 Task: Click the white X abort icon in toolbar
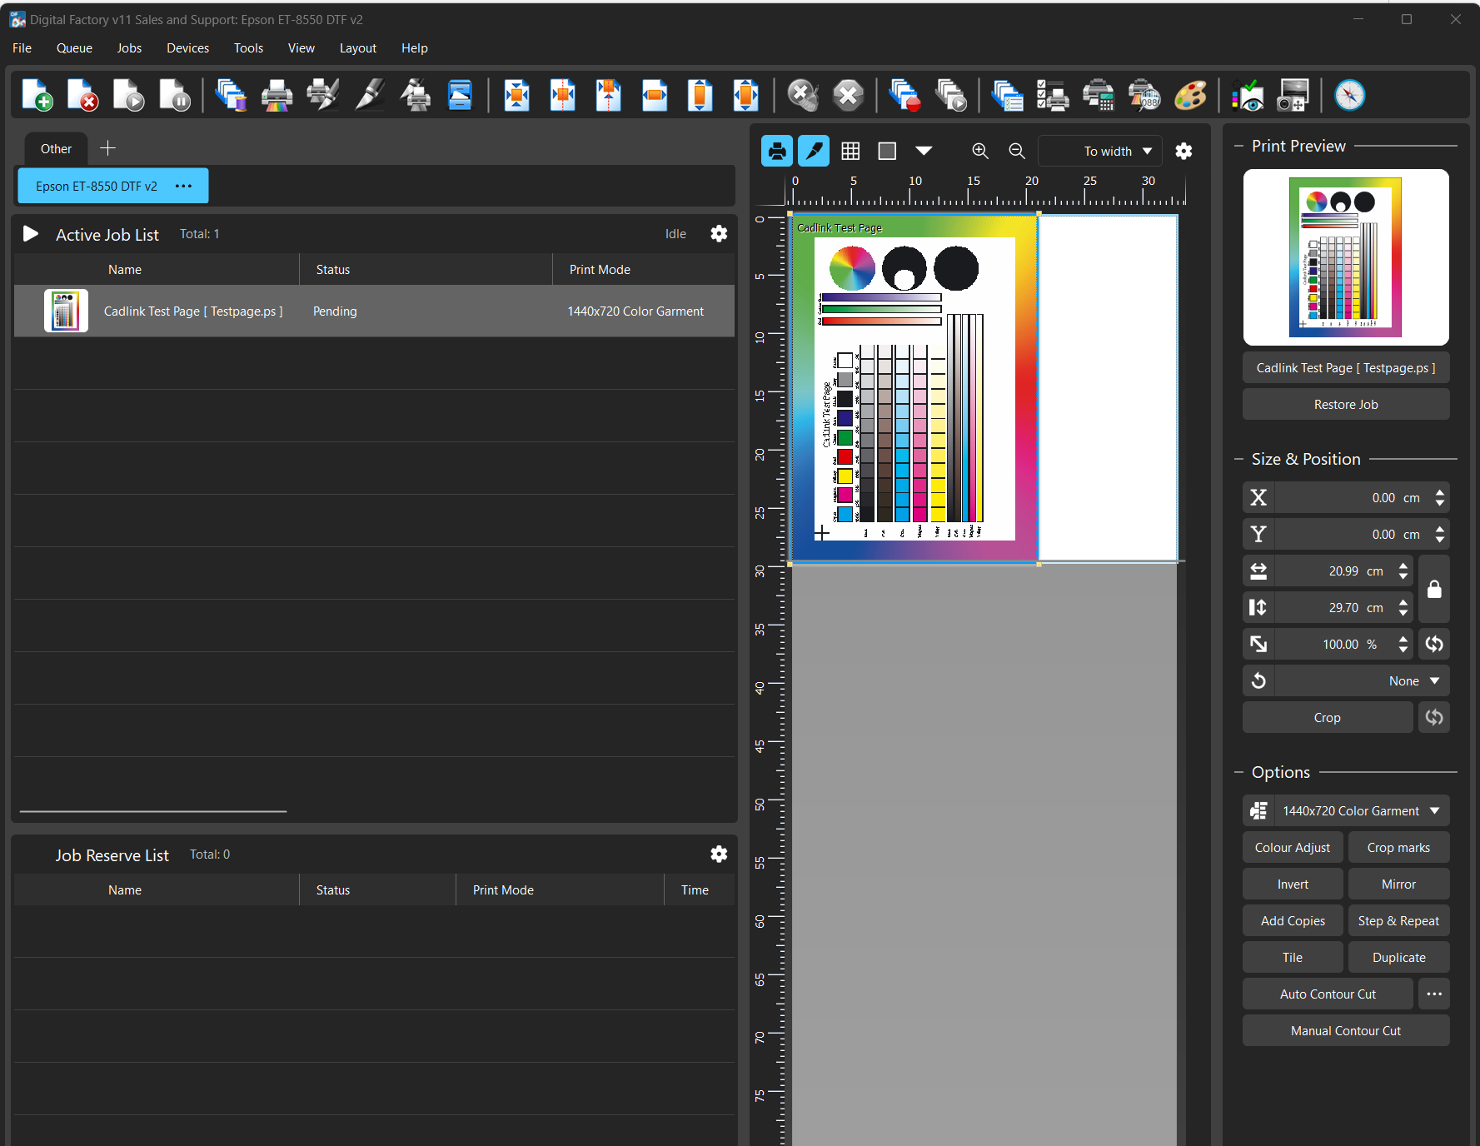tap(848, 95)
